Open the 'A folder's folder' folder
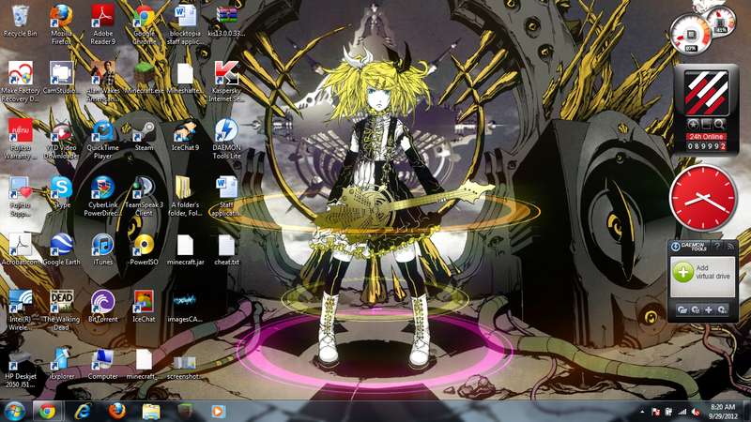The height and width of the screenshot is (422, 751). click(x=185, y=196)
